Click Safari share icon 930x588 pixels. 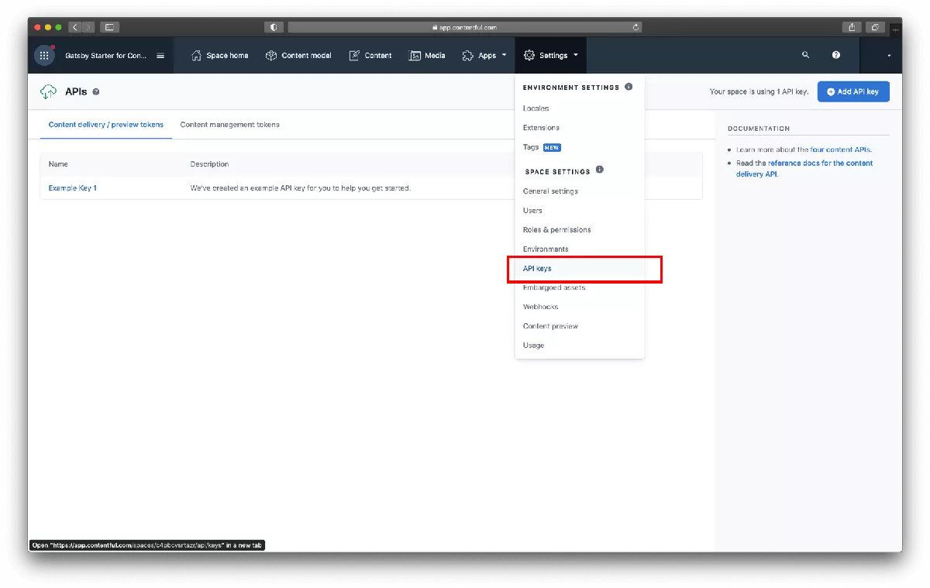point(852,27)
